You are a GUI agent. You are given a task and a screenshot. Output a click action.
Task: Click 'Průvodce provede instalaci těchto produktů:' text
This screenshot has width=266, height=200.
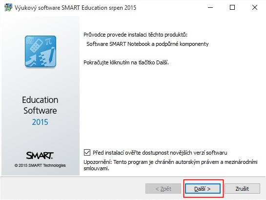(x=135, y=35)
